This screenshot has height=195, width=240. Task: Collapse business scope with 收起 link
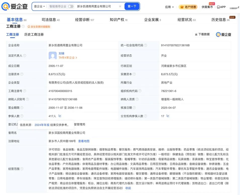tap(128, 188)
